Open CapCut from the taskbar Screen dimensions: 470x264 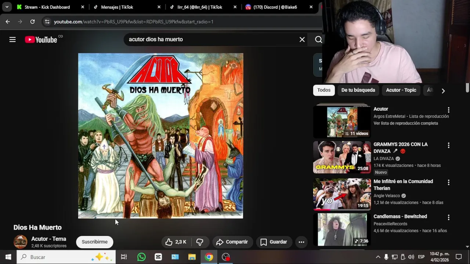(158, 257)
